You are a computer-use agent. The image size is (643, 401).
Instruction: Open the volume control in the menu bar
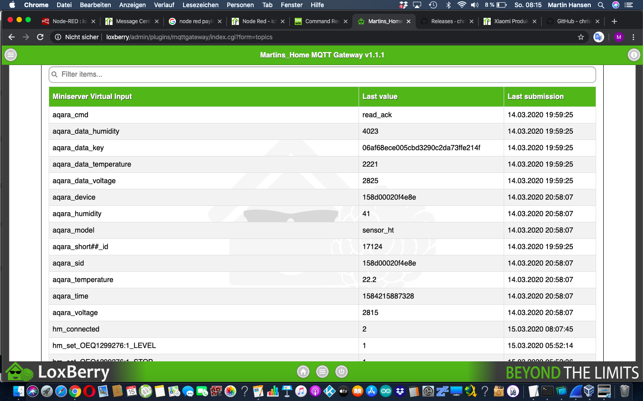pos(475,5)
